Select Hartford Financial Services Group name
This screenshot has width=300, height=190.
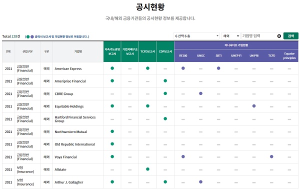click(x=75, y=119)
